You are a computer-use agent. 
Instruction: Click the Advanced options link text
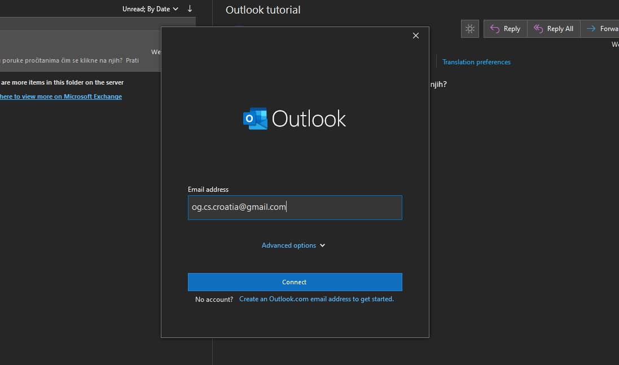[x=288, y=245]
